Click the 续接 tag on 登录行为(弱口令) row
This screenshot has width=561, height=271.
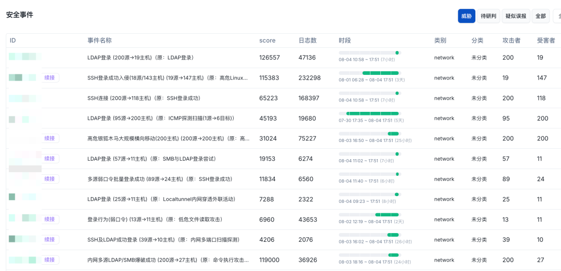[x=50, y=220]
